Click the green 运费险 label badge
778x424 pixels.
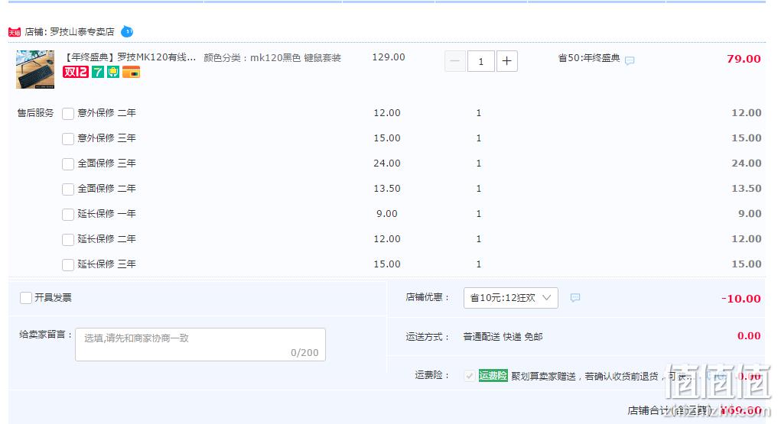(493, 375)
